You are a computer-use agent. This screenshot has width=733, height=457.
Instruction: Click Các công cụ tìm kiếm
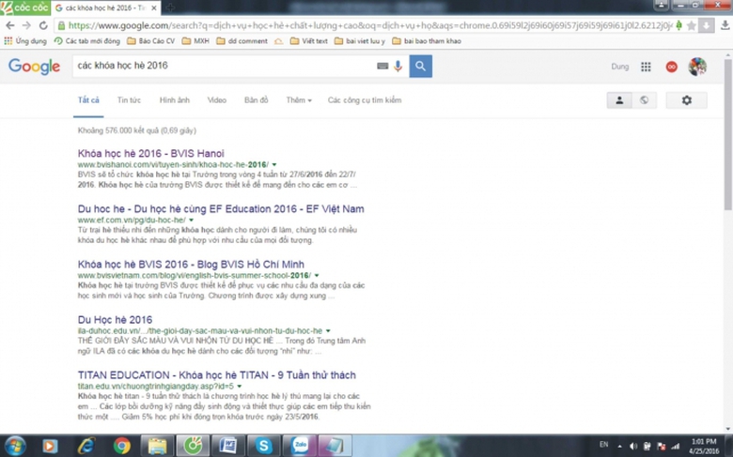pos(364,100)
